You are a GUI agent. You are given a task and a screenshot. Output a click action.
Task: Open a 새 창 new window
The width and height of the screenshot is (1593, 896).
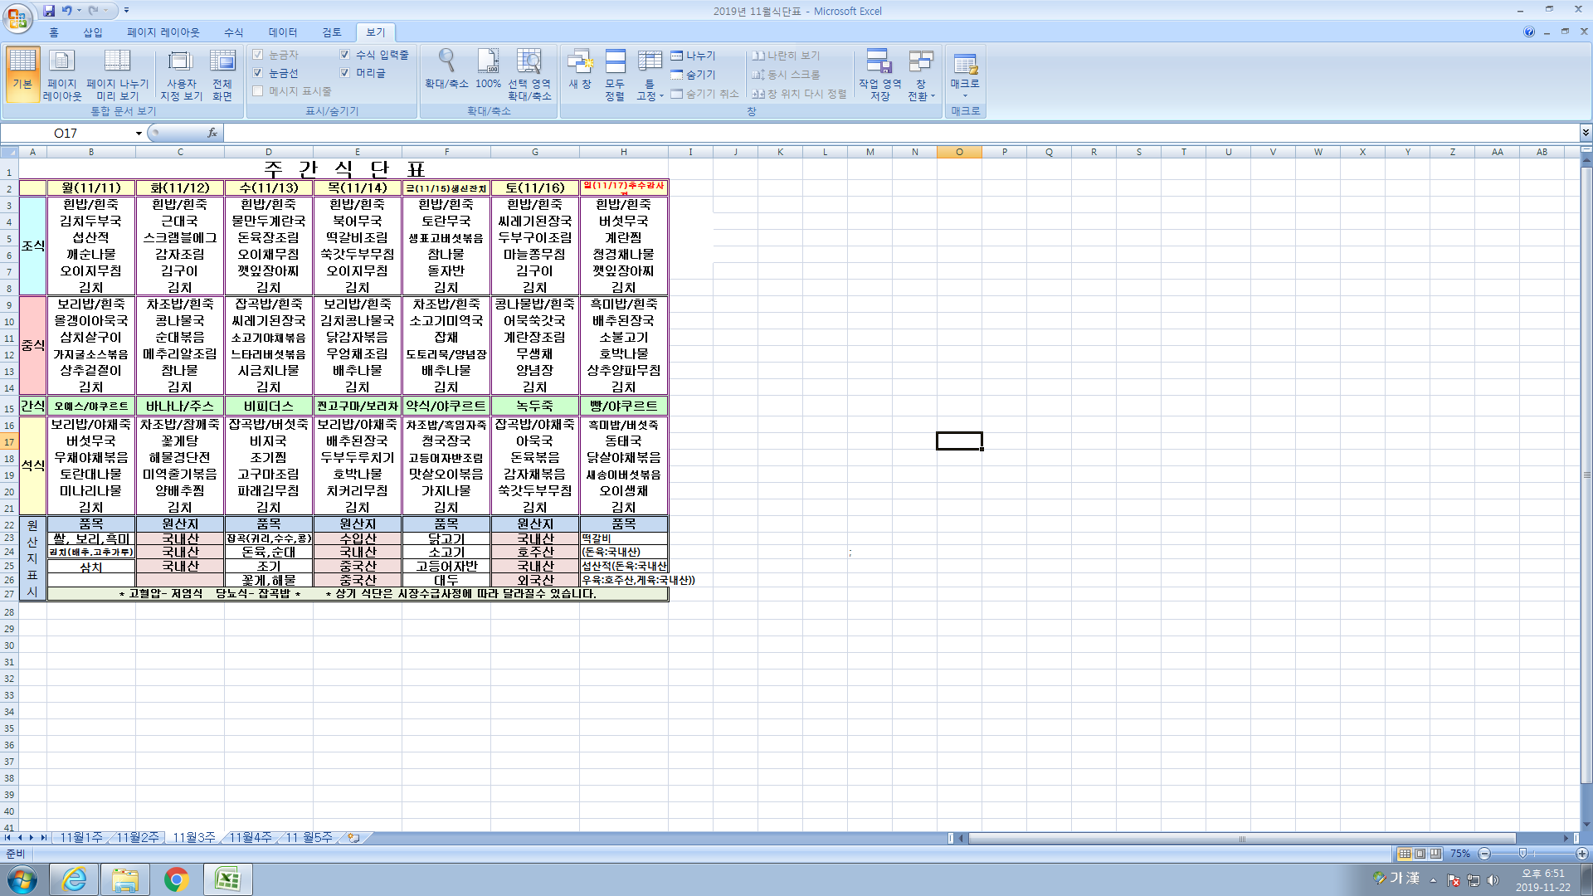tap(580, 62)
